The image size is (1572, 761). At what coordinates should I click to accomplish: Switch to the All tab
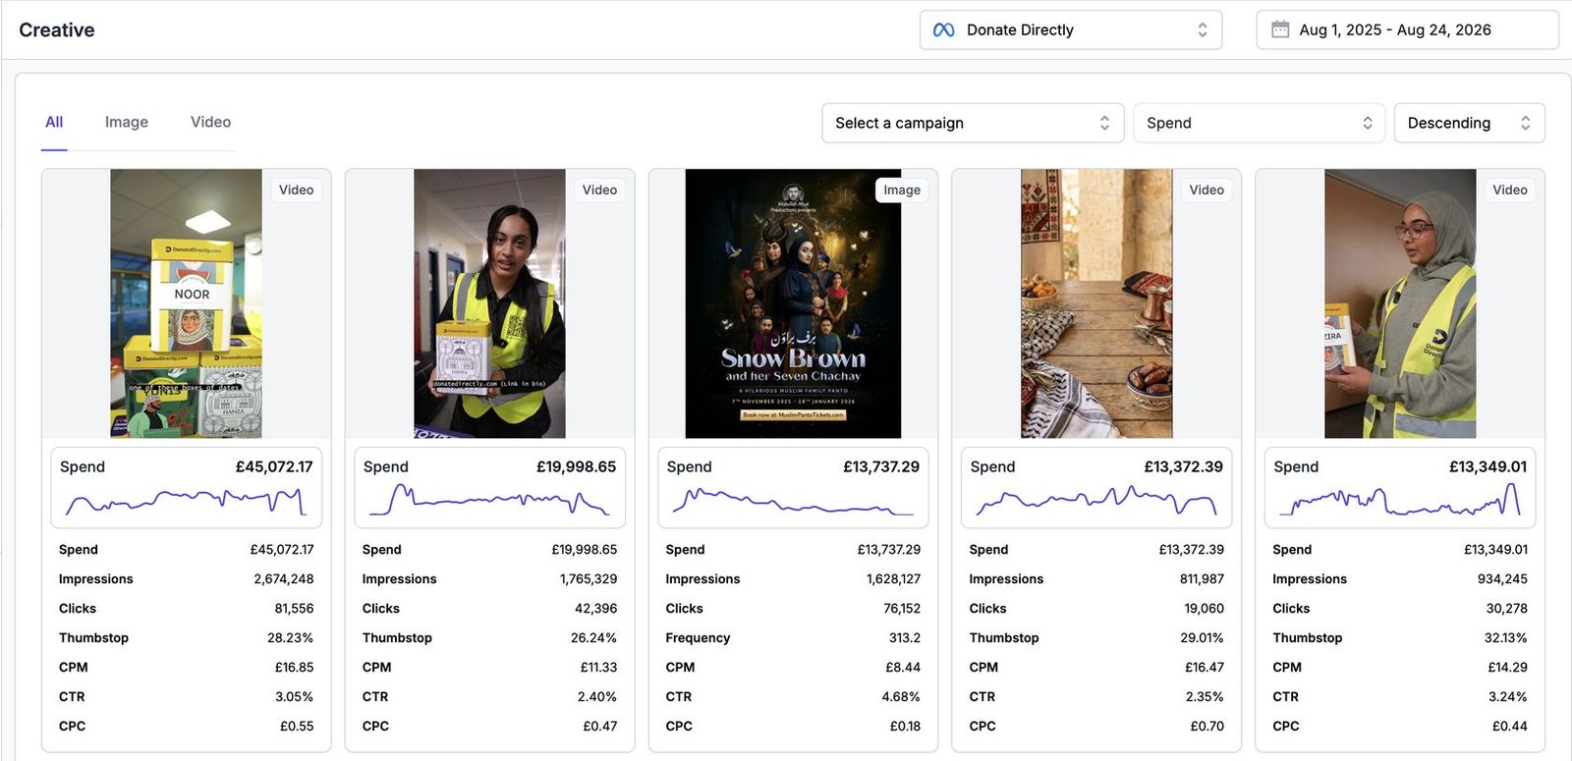click(54, 122)
